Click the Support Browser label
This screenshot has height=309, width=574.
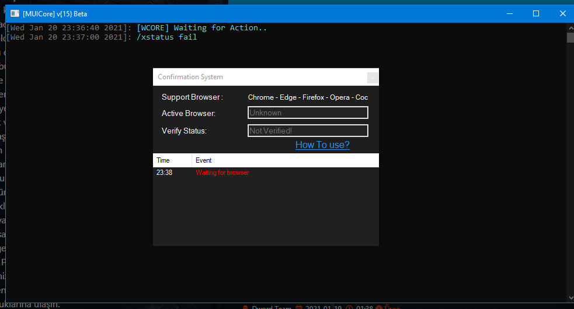(192, 97)
